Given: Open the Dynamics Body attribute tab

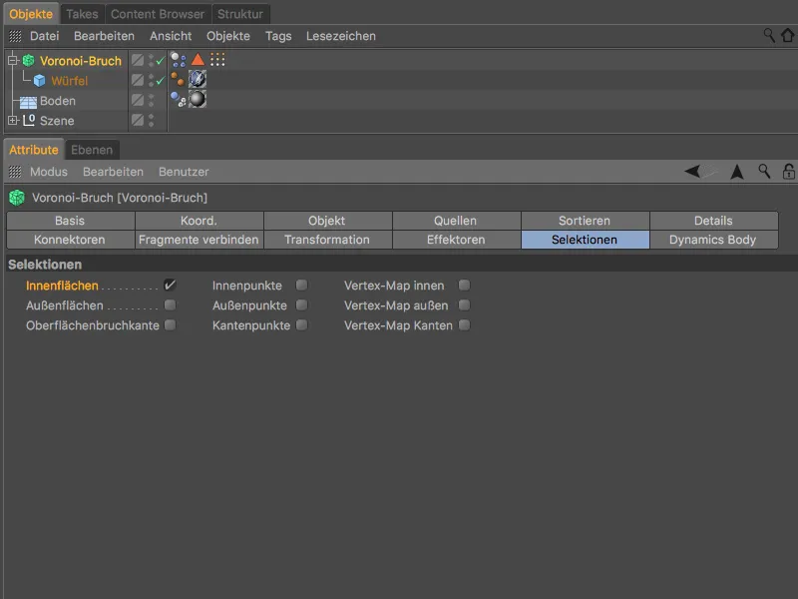Looking at the screenshot, I should click(713, 240).
